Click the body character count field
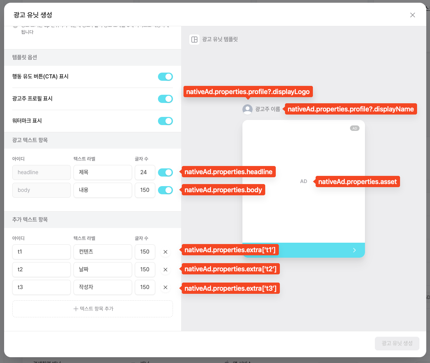Screen dimensions: 430x363 coord(145,190)
